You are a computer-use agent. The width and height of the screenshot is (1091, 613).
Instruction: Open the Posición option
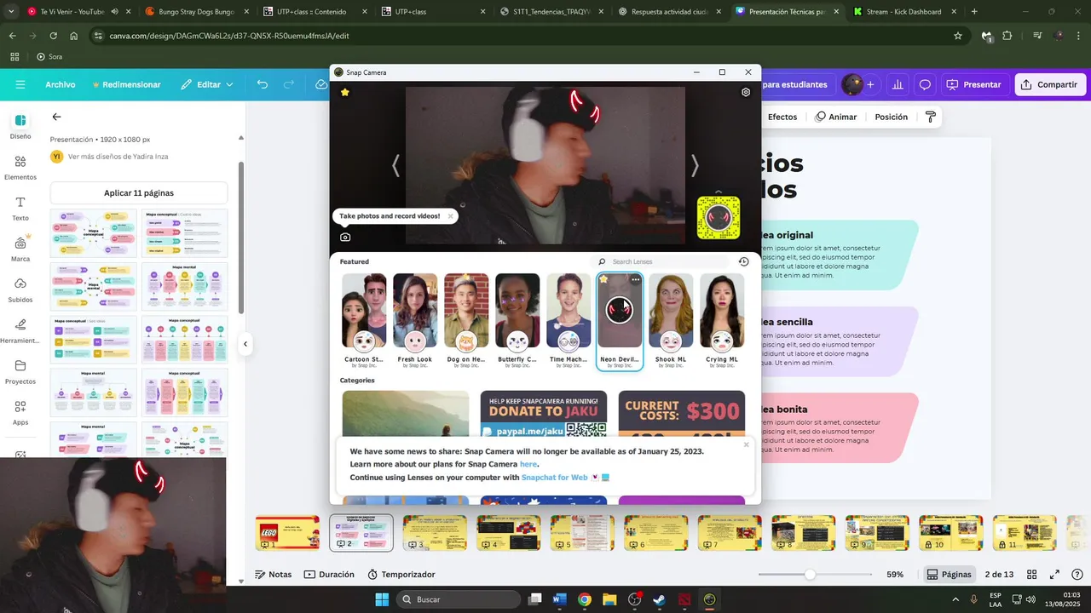(892, 117)
